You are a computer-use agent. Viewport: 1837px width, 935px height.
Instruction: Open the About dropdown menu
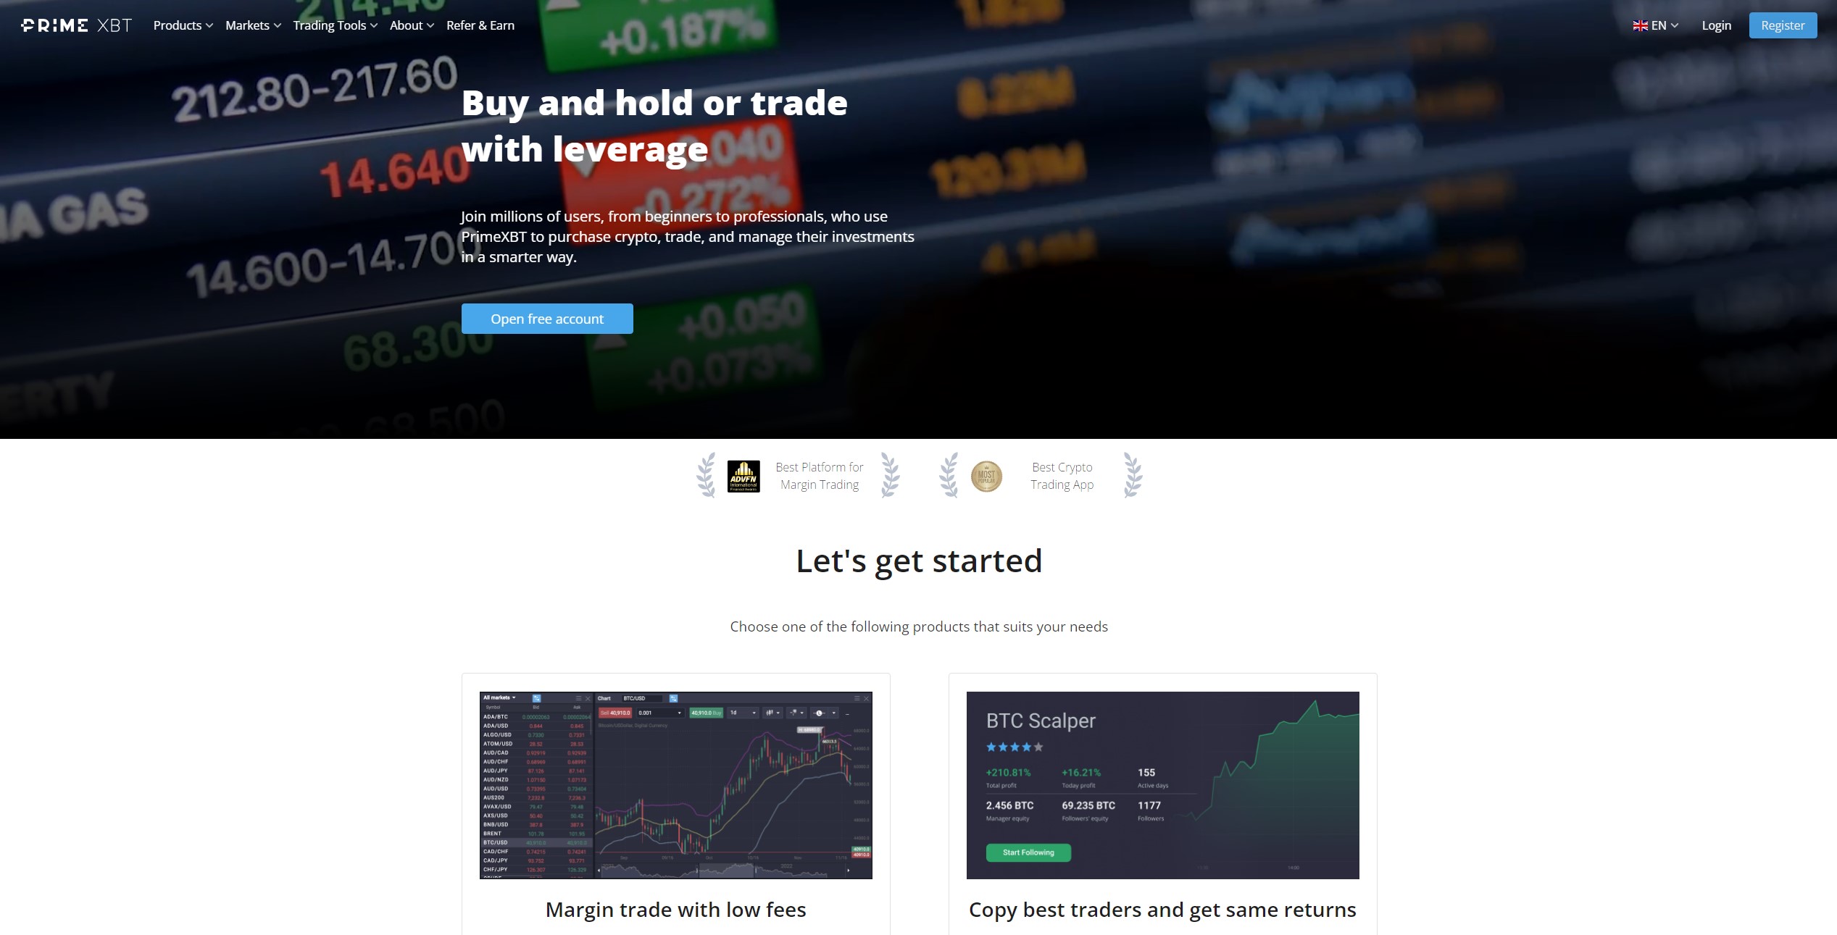(x=410, y=24)
